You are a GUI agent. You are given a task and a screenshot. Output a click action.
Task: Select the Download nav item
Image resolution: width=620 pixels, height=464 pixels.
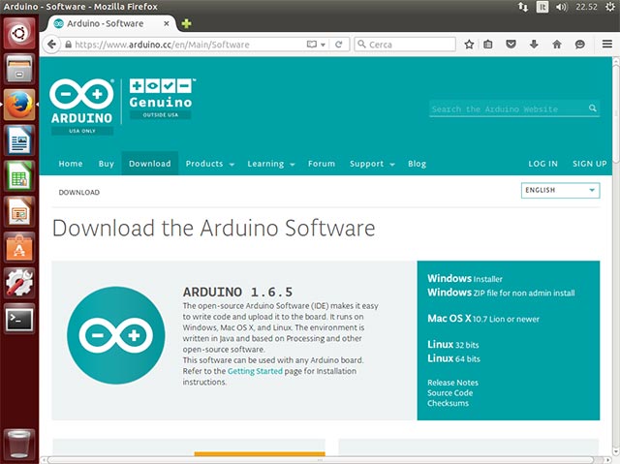point(150,164)
